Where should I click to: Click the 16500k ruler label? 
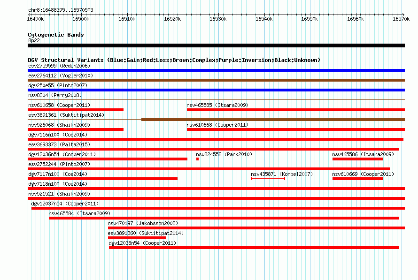coord(81,19)
